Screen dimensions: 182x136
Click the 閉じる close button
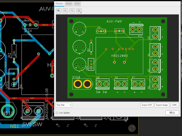172,113
